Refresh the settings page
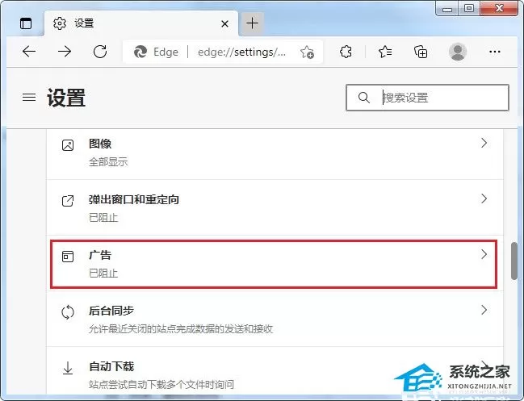This screenshot has width=524, height=401. [100, 52]
